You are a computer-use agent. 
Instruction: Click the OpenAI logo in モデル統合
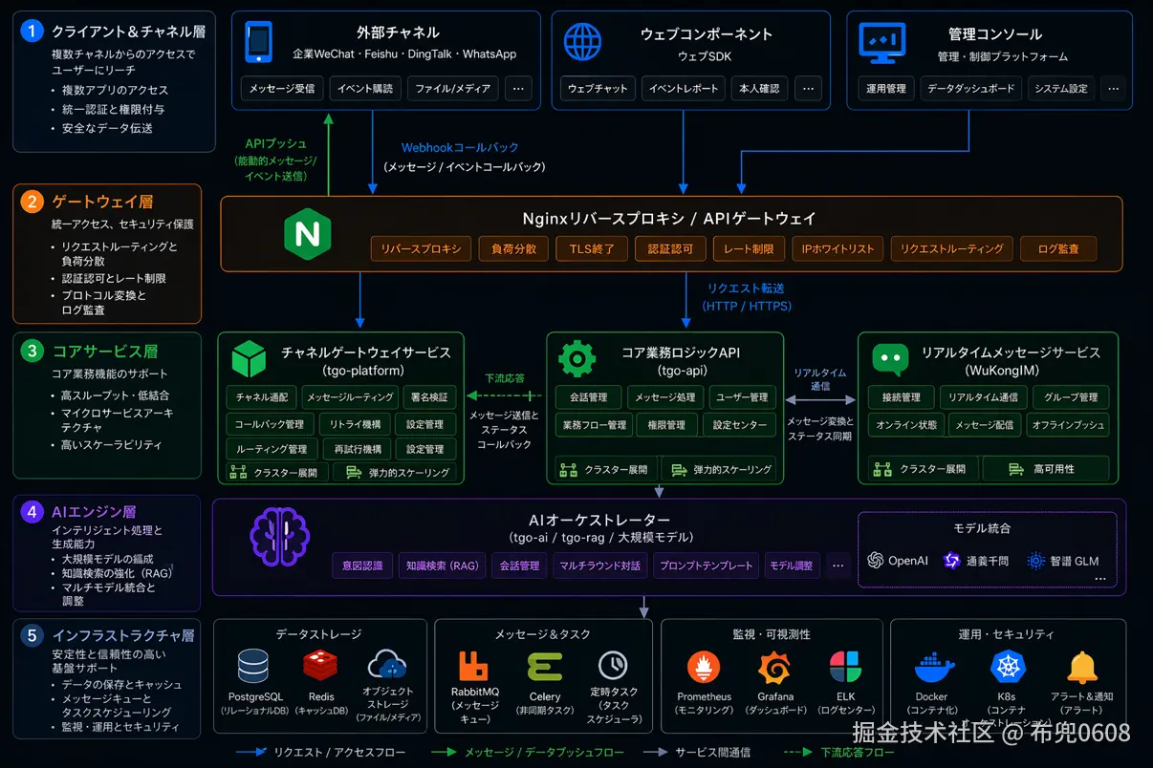(x=877, y=561)
